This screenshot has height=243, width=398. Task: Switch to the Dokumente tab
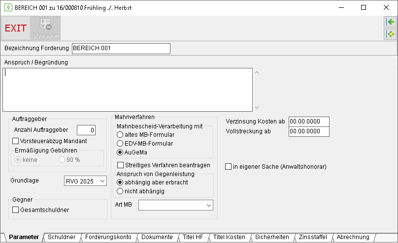tap(157, 237)
